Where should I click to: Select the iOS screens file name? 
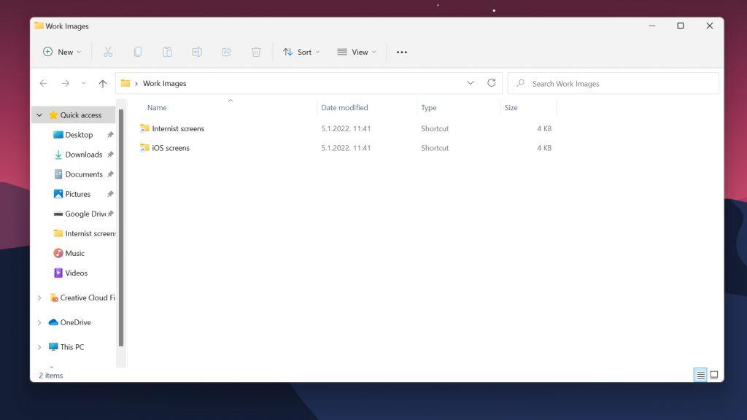(x=171, y=148)
